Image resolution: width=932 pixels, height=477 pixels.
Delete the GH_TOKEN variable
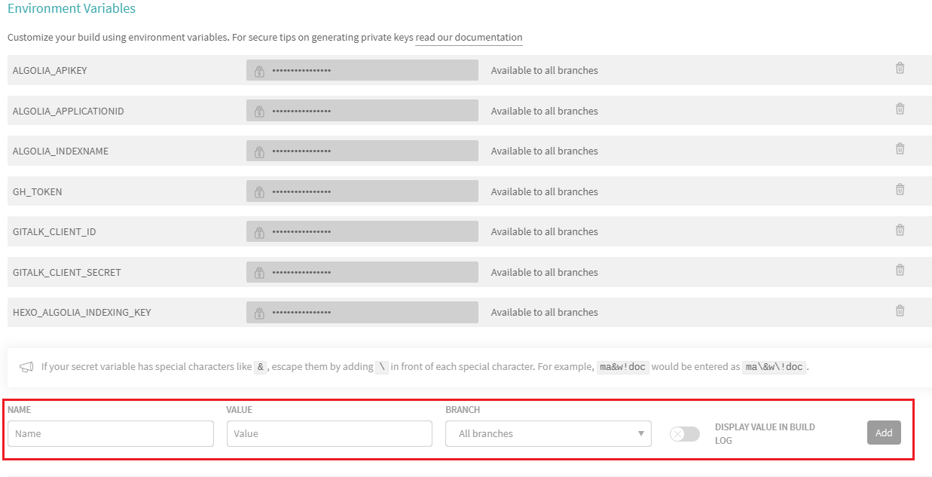(x=900, y=189)
